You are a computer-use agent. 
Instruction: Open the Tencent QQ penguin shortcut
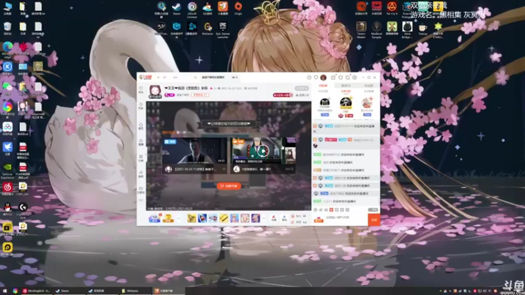coord(7,209)
